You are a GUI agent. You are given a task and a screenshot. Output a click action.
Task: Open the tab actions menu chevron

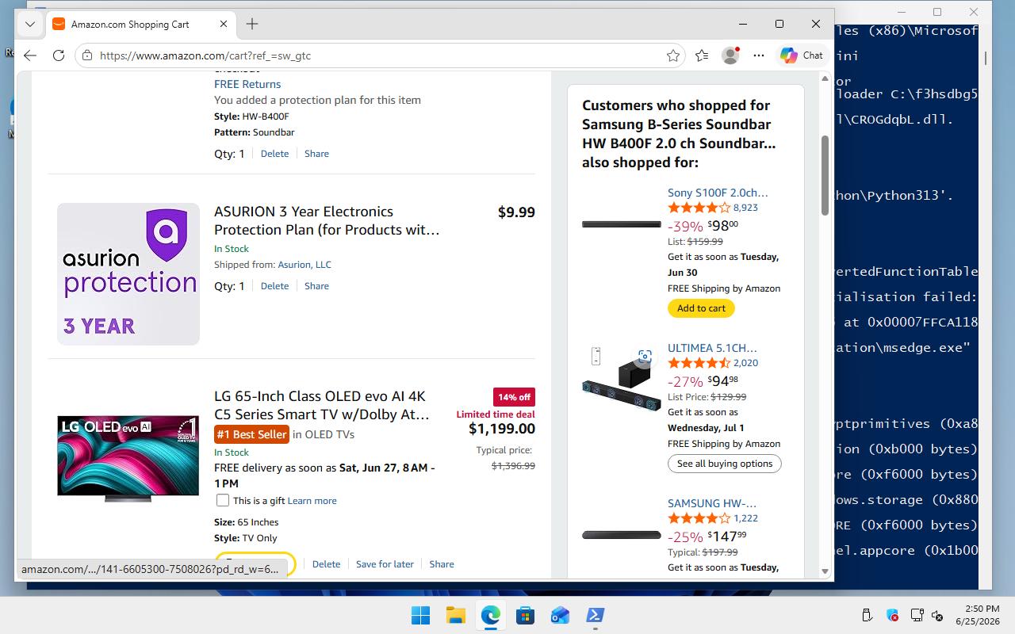pos(30,24)
